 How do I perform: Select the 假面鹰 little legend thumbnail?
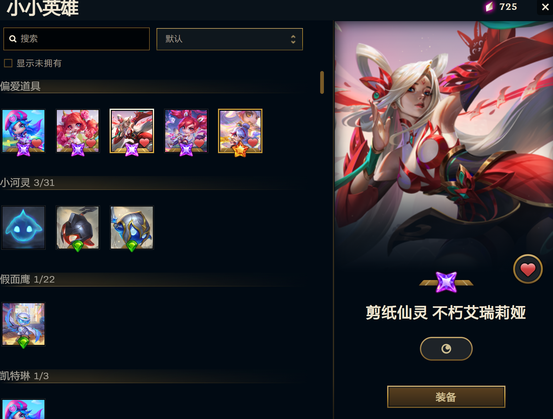23,324
